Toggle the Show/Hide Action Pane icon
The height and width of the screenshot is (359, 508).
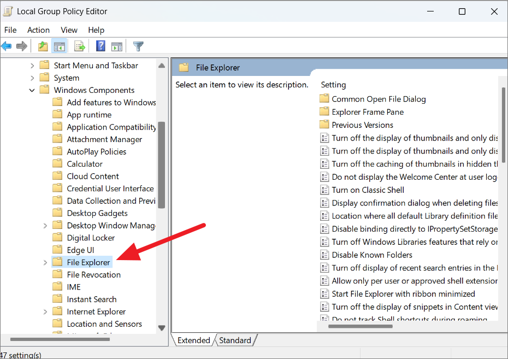pyautogui.click(x=117, y=46)
